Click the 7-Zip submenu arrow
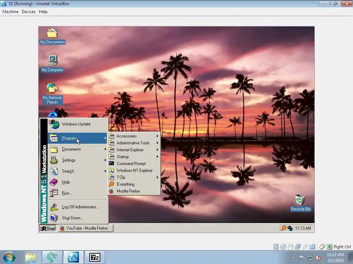 [158, 177]
